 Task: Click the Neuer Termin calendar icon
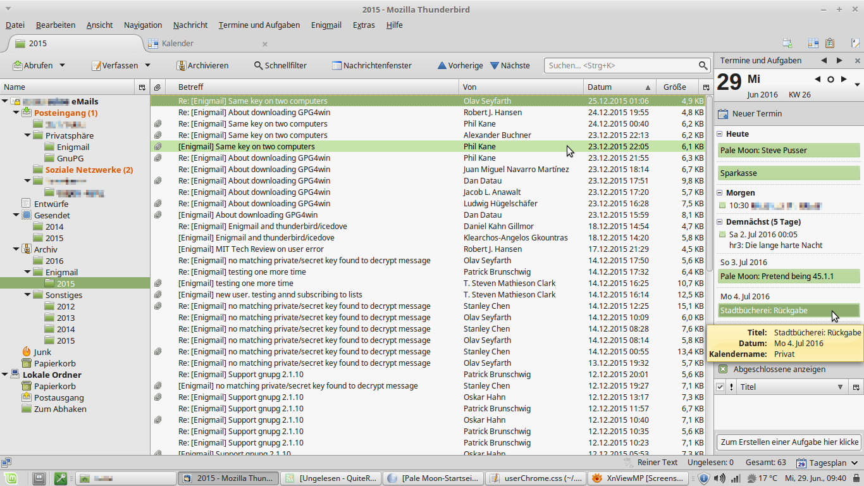click(x=723, y=114)
